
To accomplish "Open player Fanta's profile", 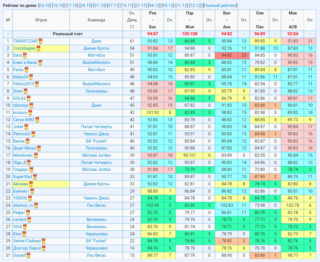I will point(18,70).
